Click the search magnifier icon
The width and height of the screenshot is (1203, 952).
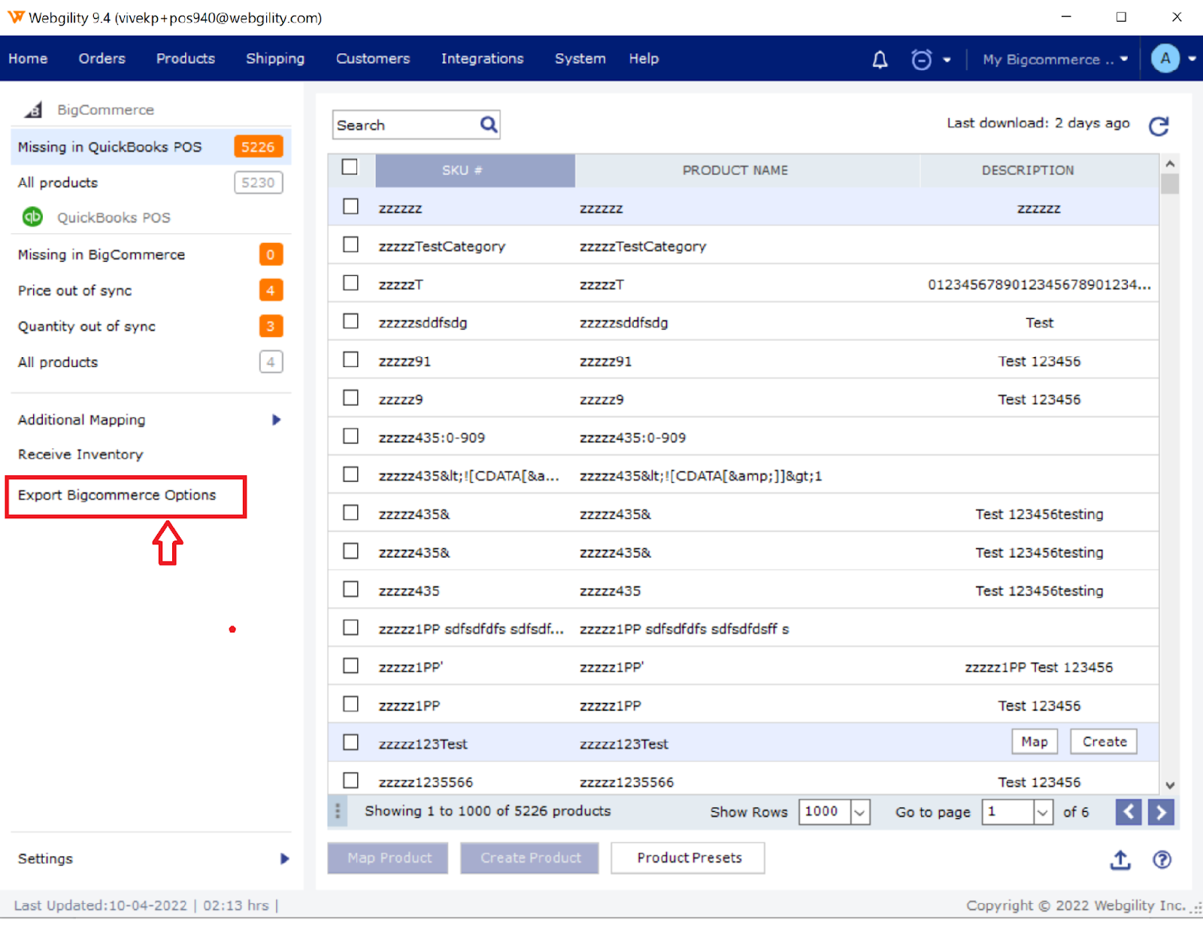coord(489,124)
